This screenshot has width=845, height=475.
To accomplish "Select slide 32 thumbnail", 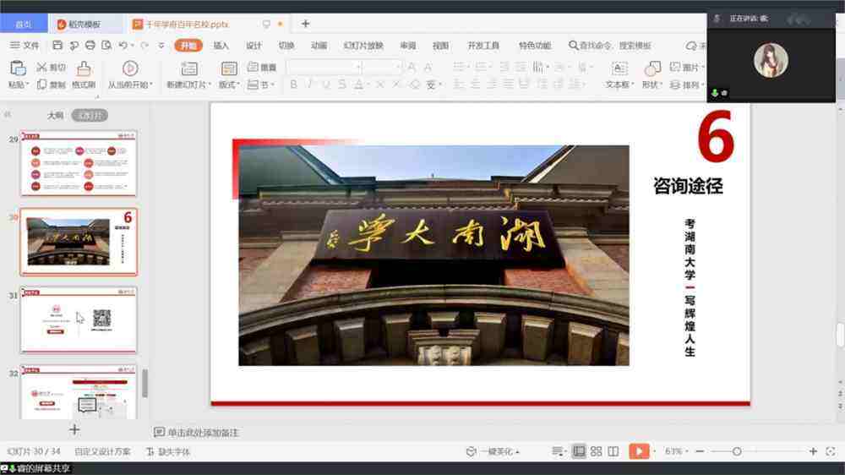I will 79,392.
